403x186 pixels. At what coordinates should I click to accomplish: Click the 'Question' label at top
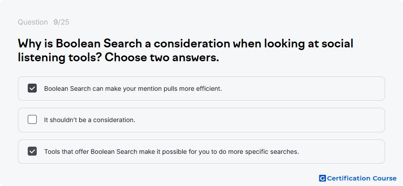pos(33,22)
